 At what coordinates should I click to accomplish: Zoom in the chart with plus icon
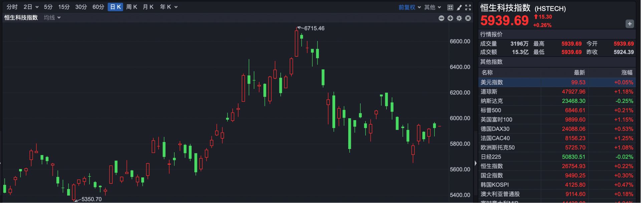pyautogui.click(x=450, y=18)
